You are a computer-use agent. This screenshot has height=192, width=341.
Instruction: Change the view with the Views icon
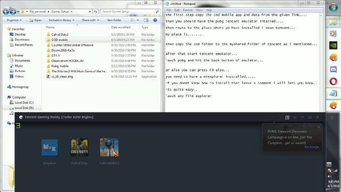[x=133, y=20]
